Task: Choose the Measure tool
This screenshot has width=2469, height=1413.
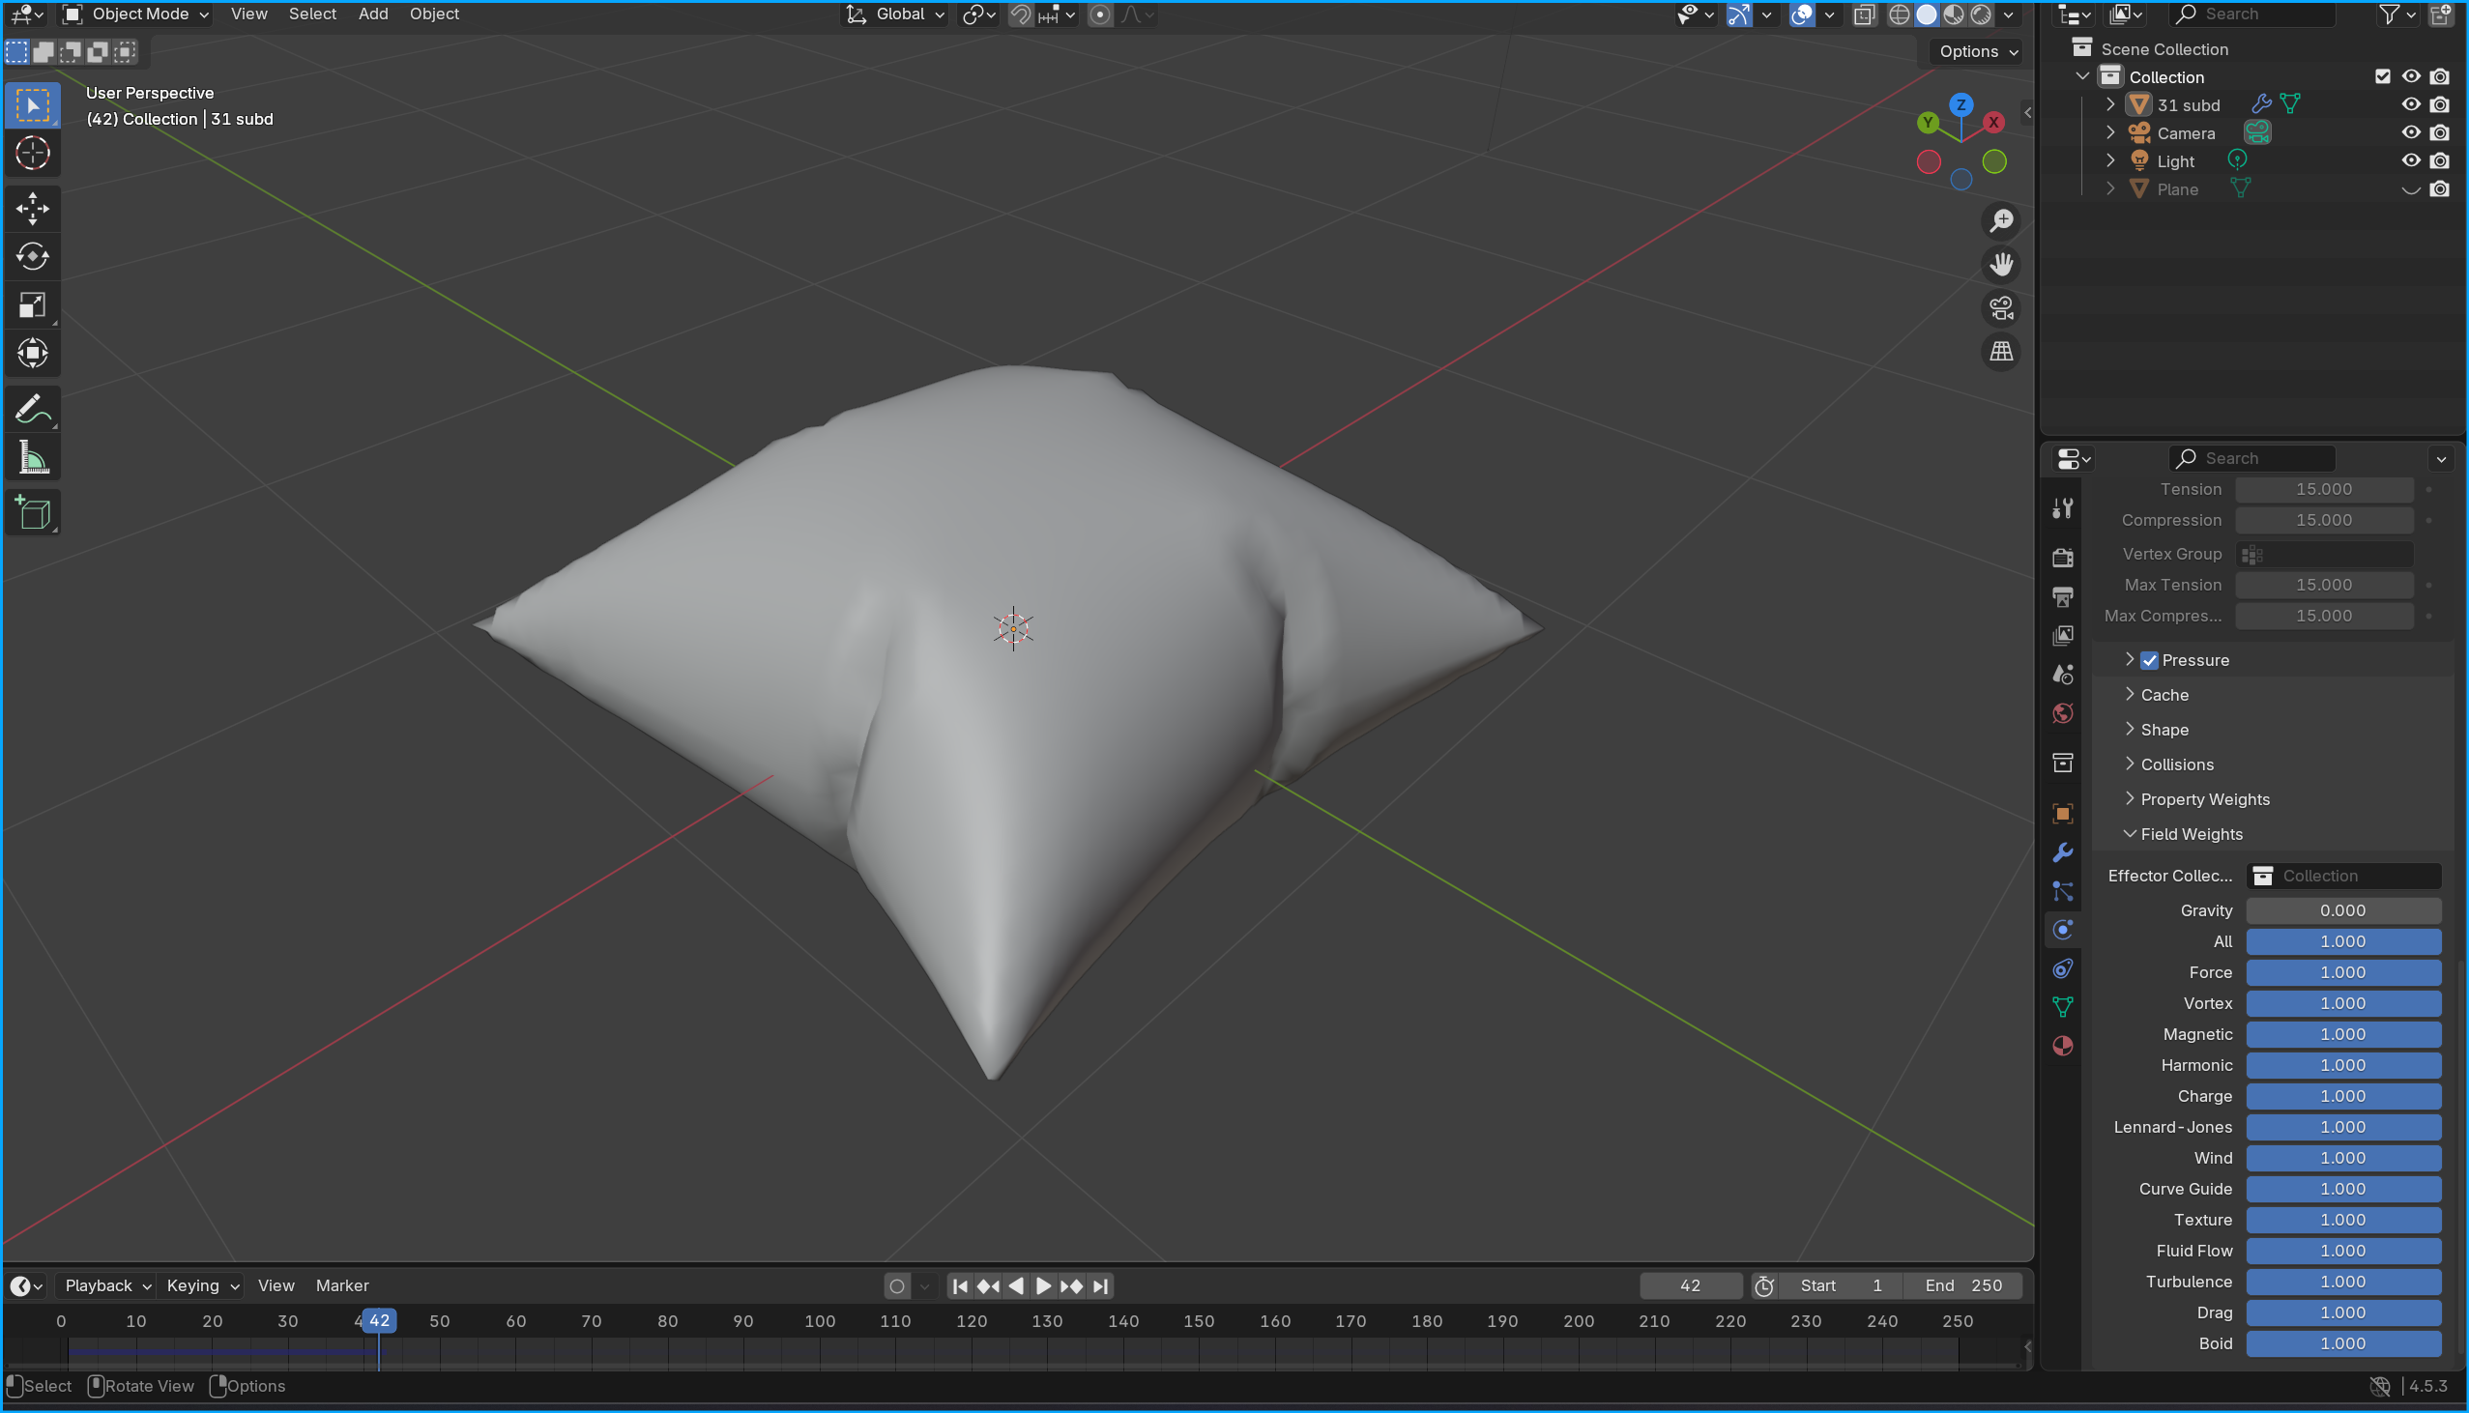Action: [x=32, y=458]
